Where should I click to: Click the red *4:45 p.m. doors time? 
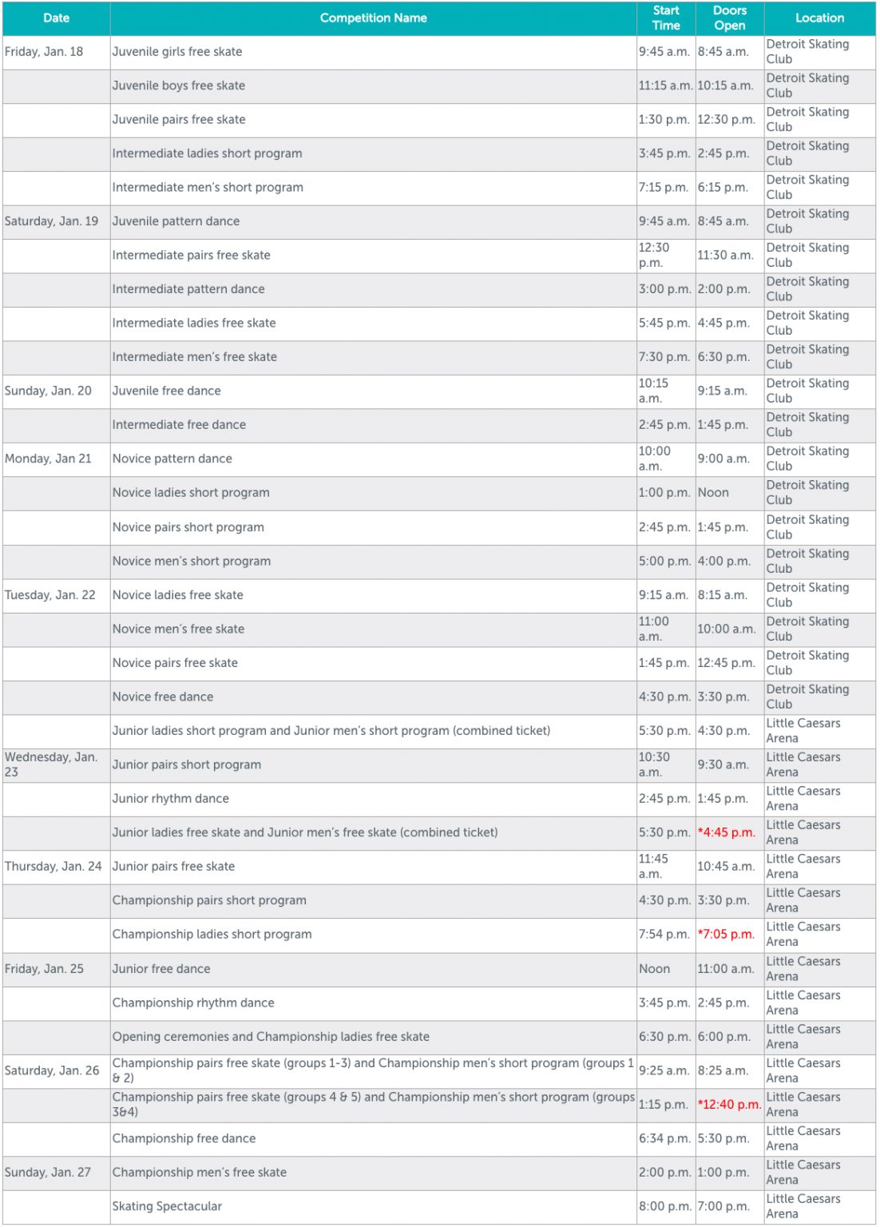(x=726, y=832)
